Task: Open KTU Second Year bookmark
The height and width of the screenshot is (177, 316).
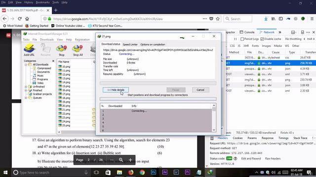Action: (x=105, y=26)
